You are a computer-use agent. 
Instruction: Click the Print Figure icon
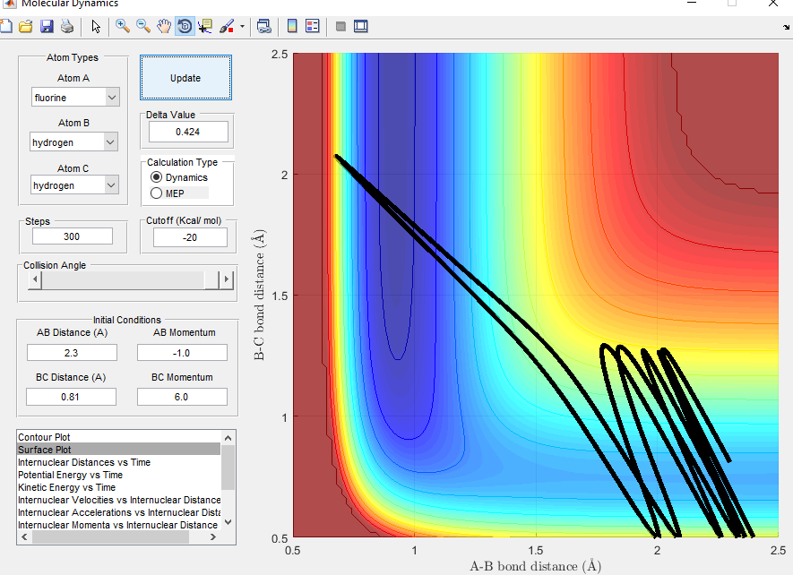[x=65, y=26]
